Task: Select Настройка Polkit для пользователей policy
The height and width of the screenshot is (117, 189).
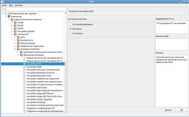Action: tap(43, 70)
